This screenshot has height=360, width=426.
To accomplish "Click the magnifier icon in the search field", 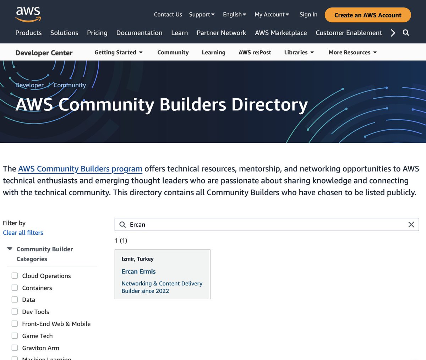I will [122, 224].
